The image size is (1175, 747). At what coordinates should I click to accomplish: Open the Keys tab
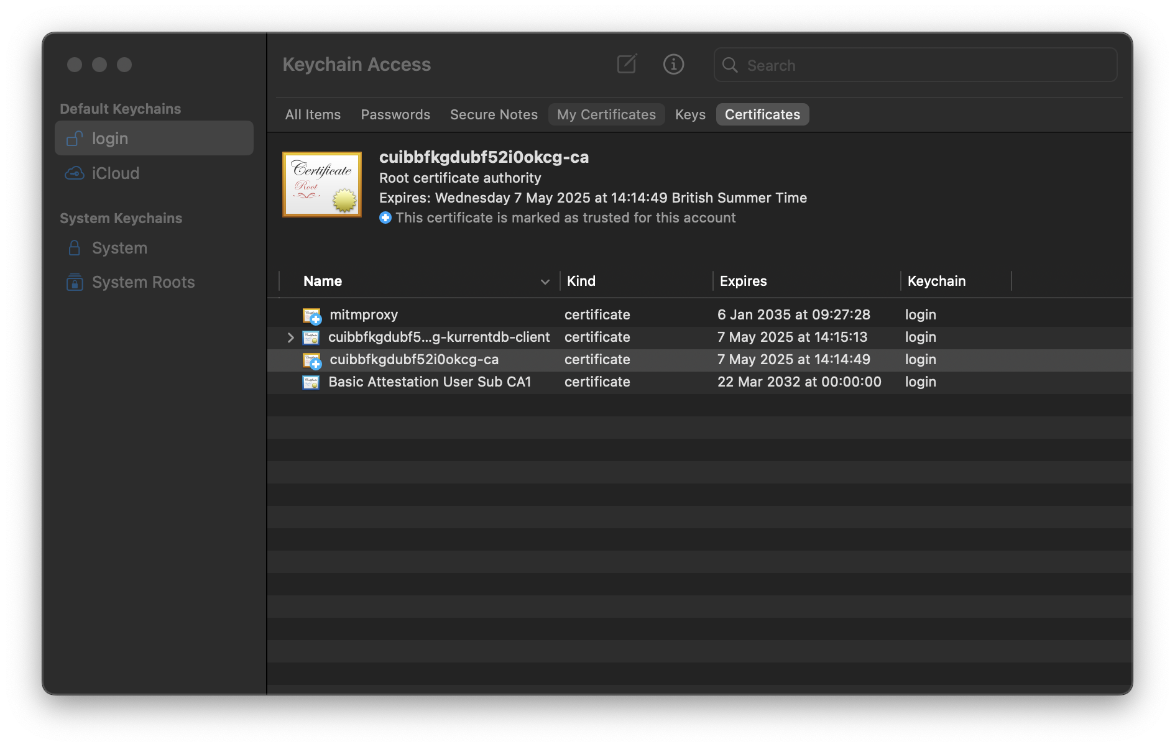(690, 114)
